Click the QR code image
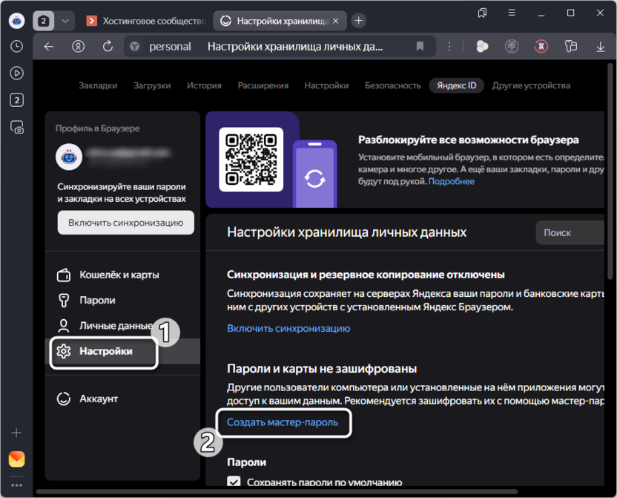 pos(251,160)
